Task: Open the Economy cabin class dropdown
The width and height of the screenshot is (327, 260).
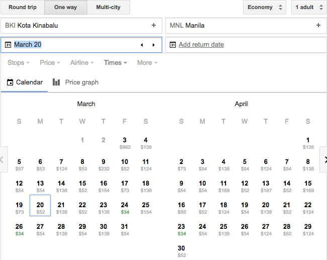Action: tap(264, 7)
